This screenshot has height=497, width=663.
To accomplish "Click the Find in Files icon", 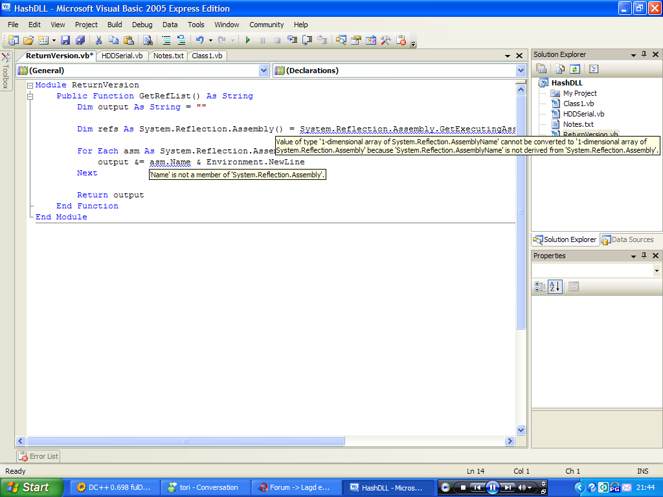I will pos(148,40).
